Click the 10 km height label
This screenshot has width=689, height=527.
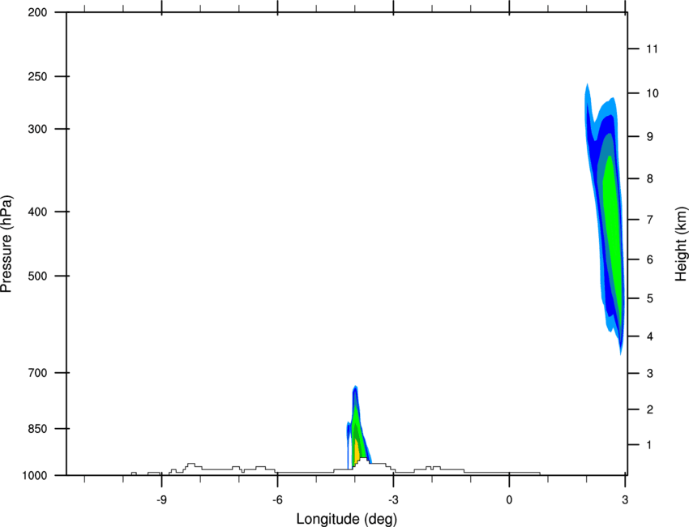(653, 93)
